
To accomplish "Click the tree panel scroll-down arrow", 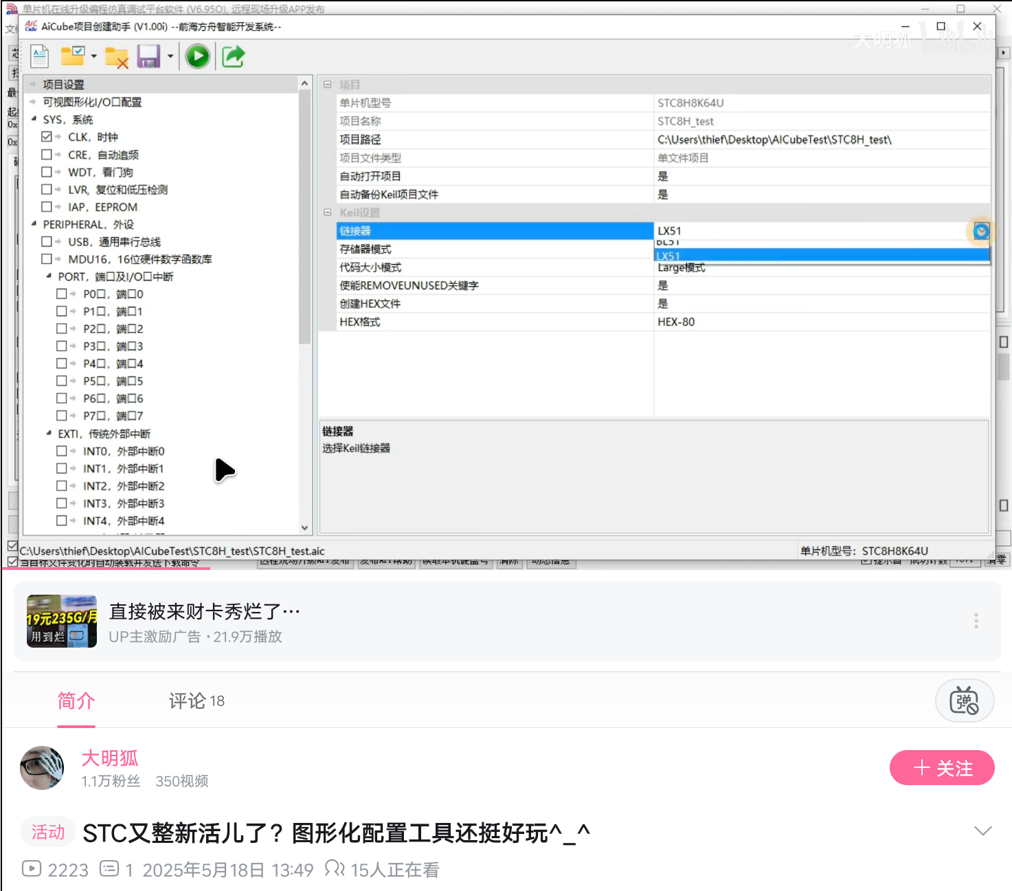I will click(305, 528).
